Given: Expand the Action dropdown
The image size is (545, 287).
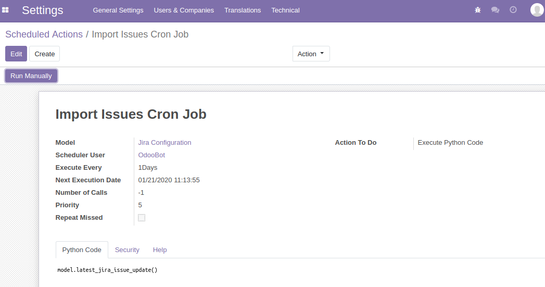Looking at the screenshot, I should pos(311,54).
